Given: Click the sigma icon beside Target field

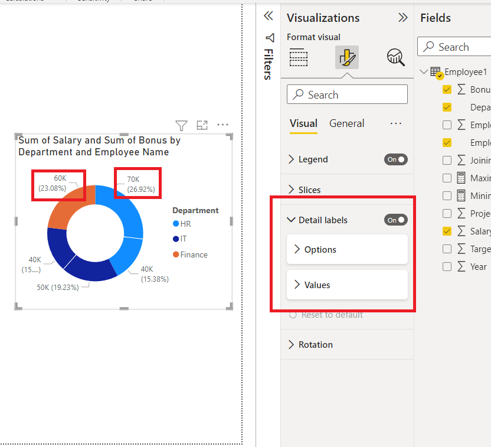Looking at the screenshot, I should pyautogui.click(x=461, y=249).
